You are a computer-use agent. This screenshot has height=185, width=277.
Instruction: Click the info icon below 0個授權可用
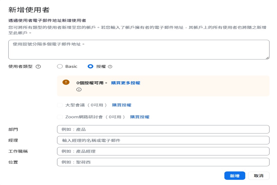[79, 90]
